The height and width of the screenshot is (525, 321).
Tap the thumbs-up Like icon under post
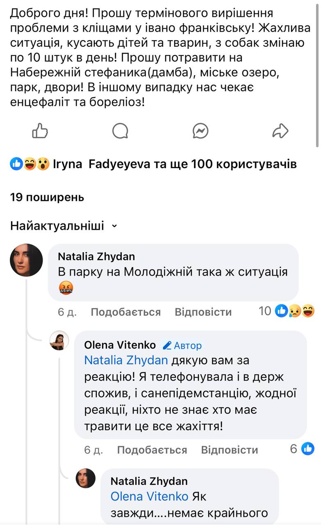point(40,131)
